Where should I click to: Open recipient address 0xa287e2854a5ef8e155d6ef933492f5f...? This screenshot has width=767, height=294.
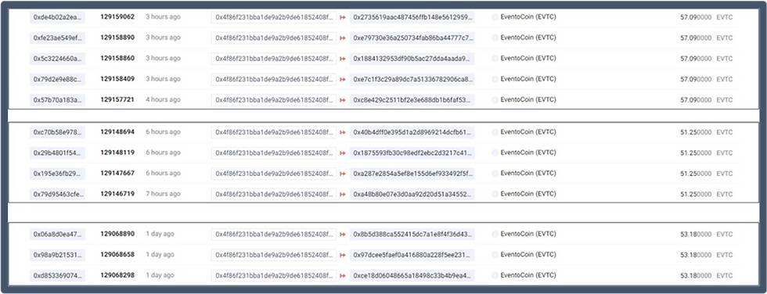412,174
